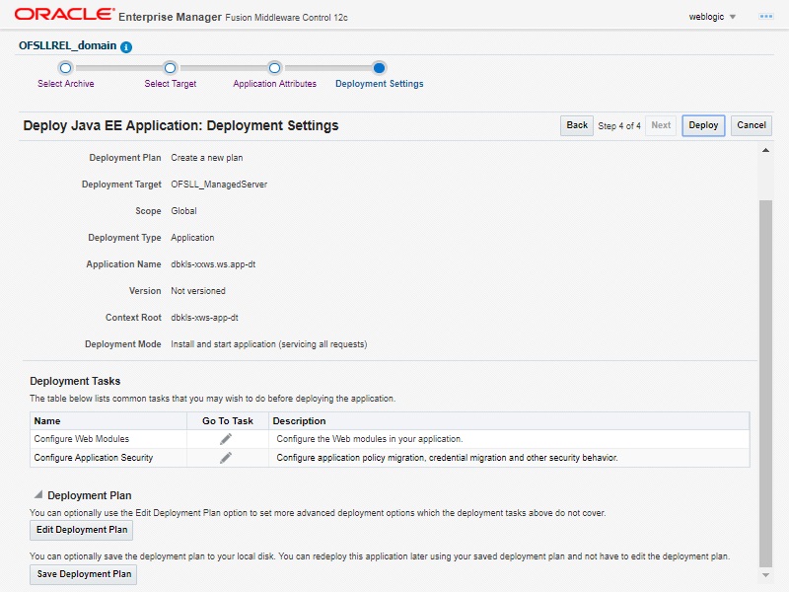Click the 'Step 4 of 4' indicator
789x592 pixels.
click(619, 126)
